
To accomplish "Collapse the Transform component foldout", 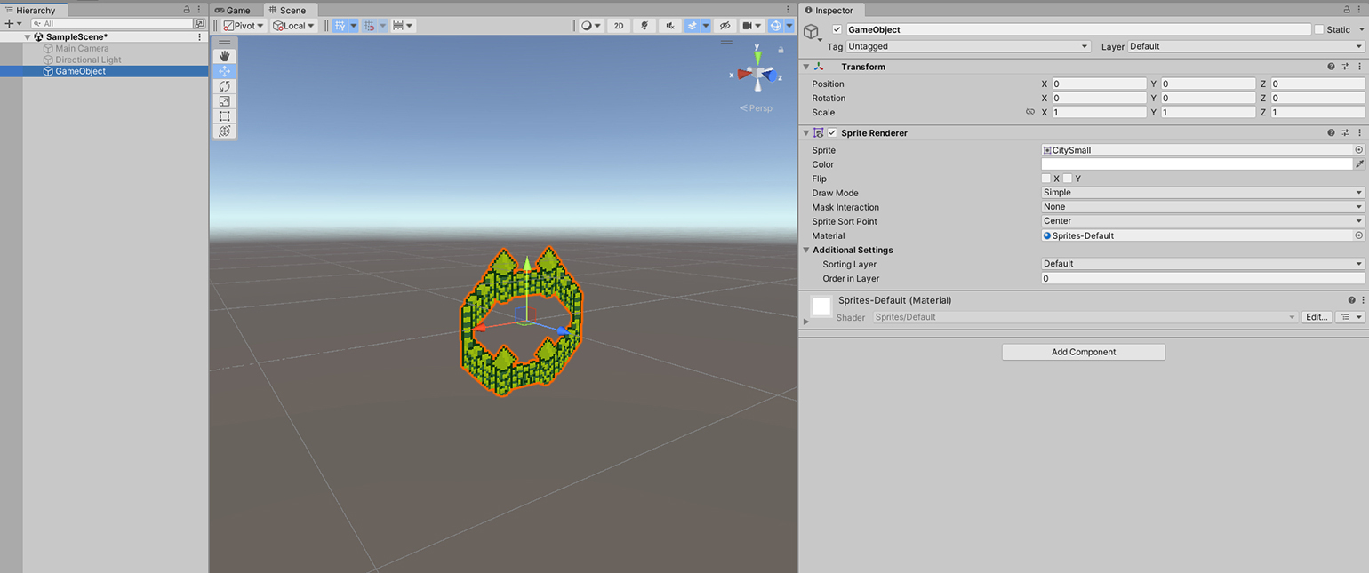I will [x=805, y=67].
